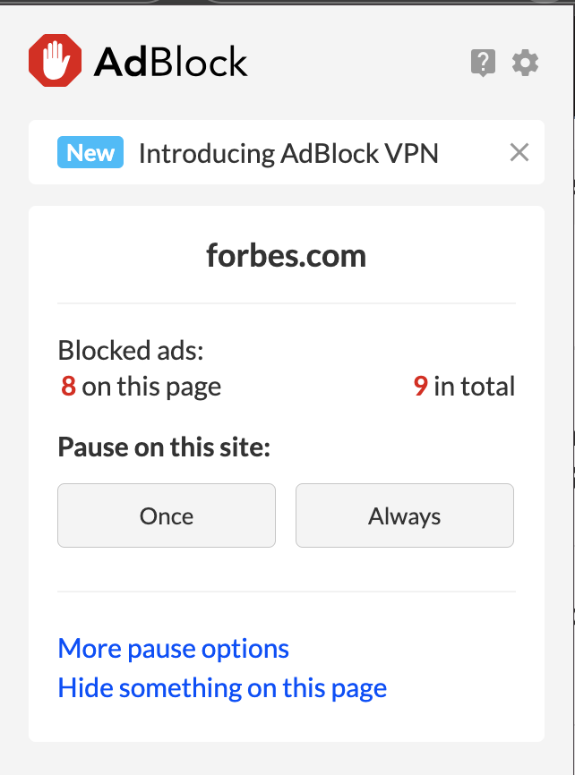Click the Pause on this site label

click(x=164, y=447)
